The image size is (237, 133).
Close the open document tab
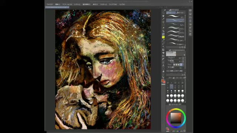point(68,7)
